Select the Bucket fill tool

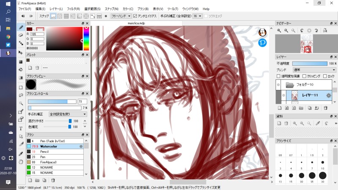click(x=21, y=70)
